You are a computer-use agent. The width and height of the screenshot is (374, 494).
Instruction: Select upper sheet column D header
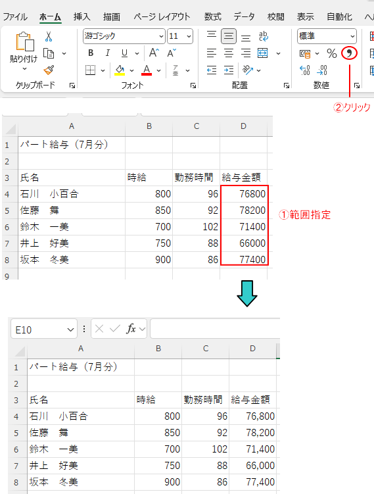coord(243,126)
